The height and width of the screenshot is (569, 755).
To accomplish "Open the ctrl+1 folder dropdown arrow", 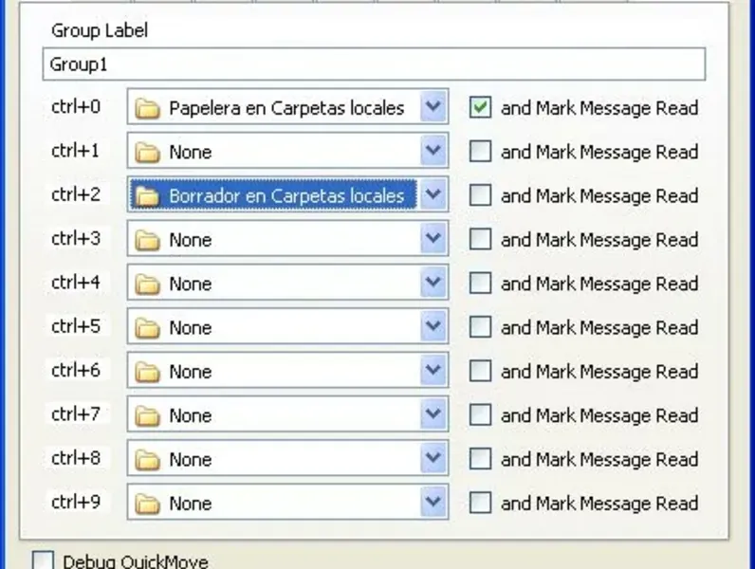I will 433,152.
